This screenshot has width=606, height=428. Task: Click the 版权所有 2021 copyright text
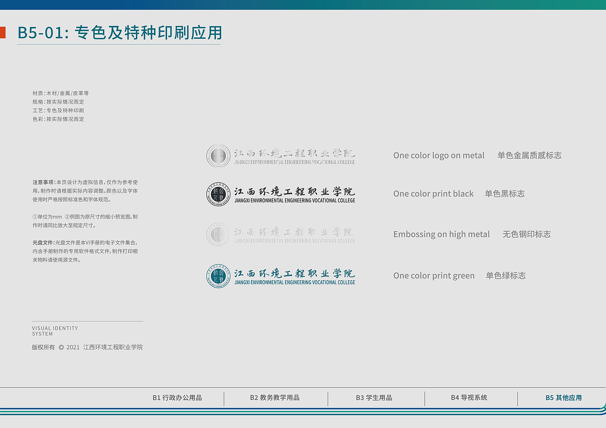tap(87, 347)
